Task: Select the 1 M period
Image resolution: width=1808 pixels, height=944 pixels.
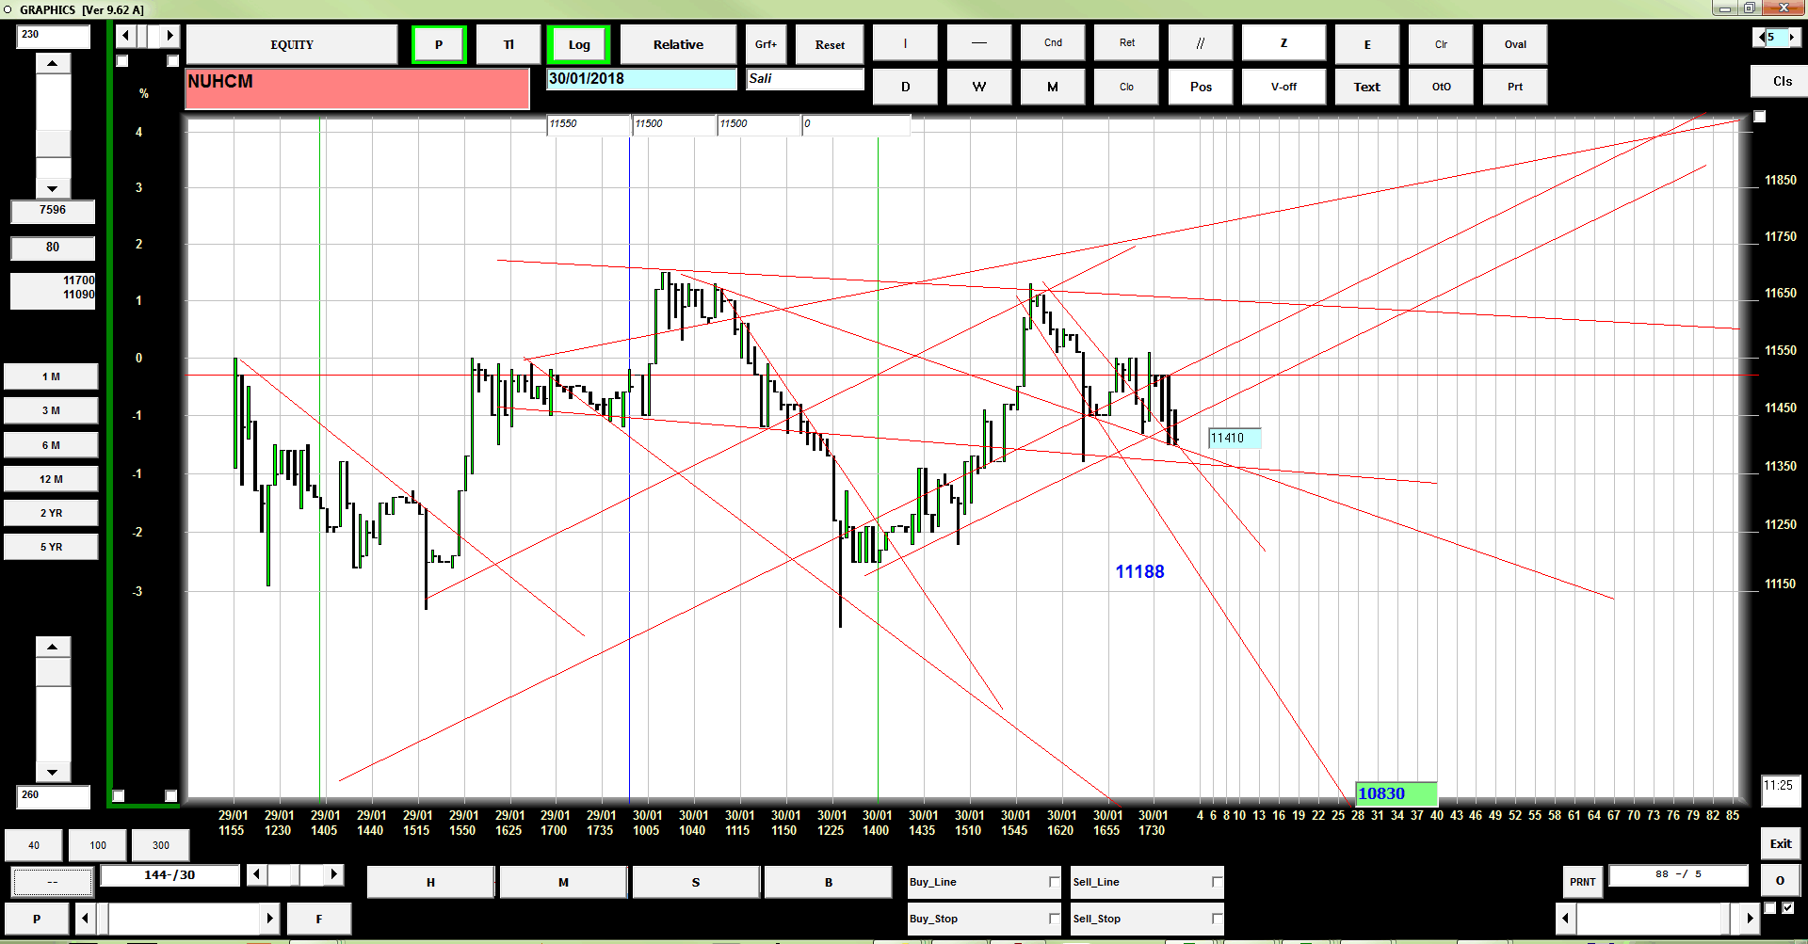Action: pyautogui.click(x=51, y=376)
